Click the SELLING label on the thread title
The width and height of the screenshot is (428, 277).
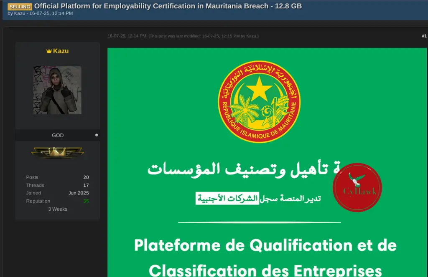pos(20,7)
